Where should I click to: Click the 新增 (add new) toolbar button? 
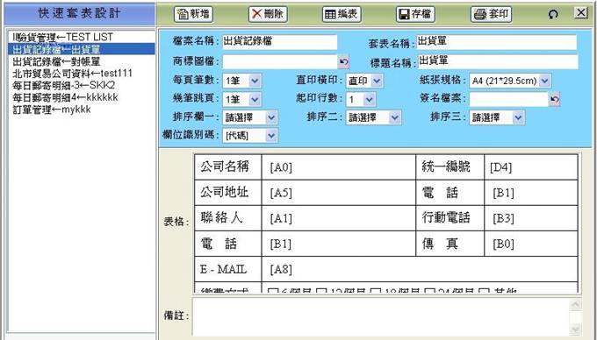(193, 14)
